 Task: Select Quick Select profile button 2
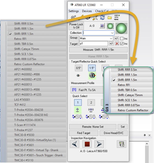(x=91, y=103)
